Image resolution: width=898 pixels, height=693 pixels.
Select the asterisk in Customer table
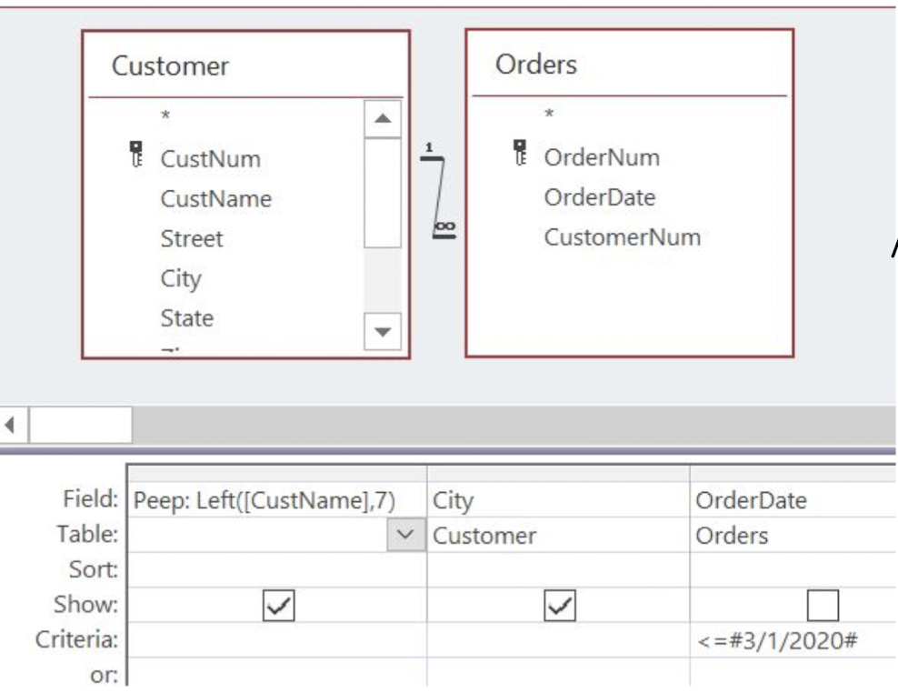(165, 116)
